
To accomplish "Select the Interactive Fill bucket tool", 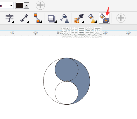I will pyautogui.click(x=92, y=18).
